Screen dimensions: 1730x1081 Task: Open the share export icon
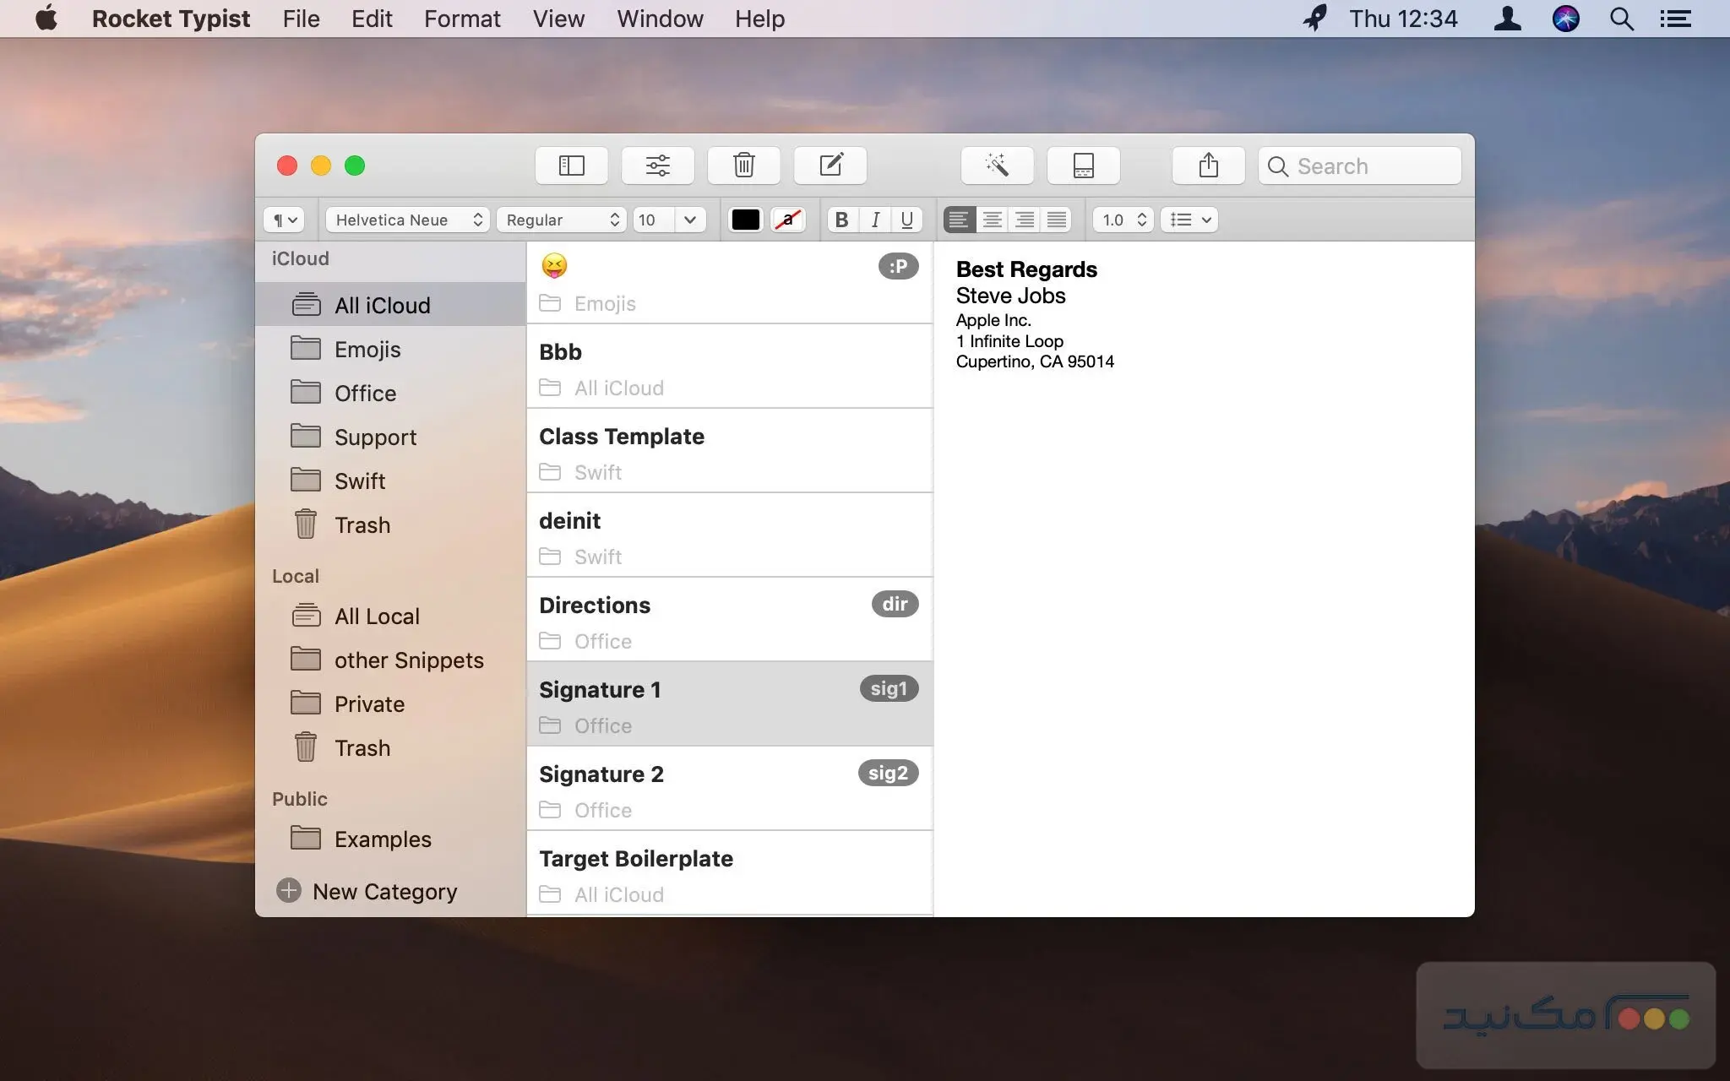point(1209,166)
